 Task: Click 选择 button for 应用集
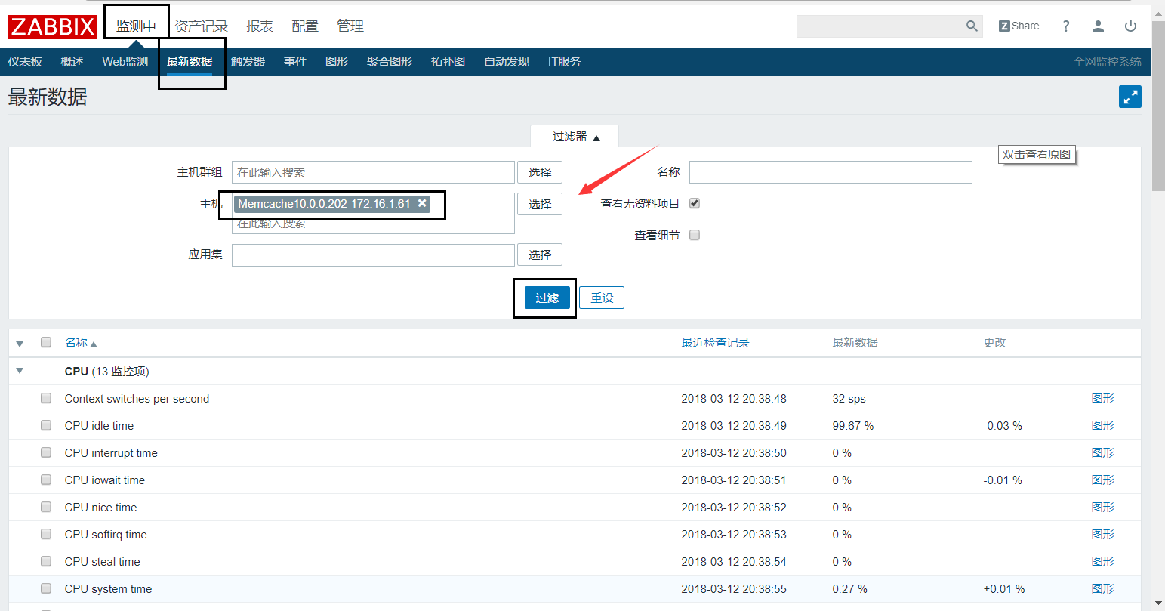pyautogui.click(x=540, y=255)
